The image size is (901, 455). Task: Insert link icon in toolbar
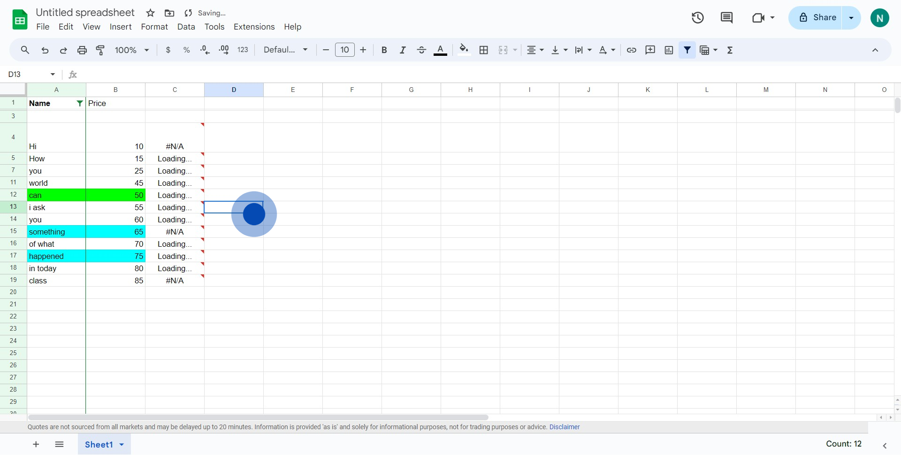click(632, 50)
